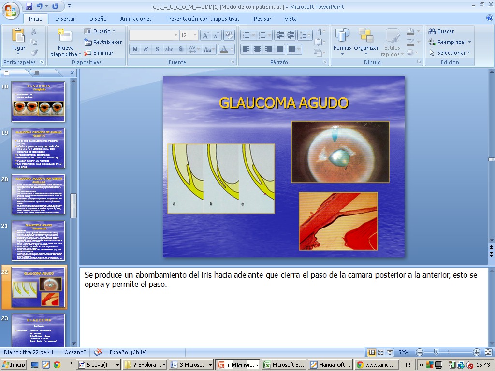Expand the Diseño layout dropdown
495x371 pixels.
(x=101, y=31)
